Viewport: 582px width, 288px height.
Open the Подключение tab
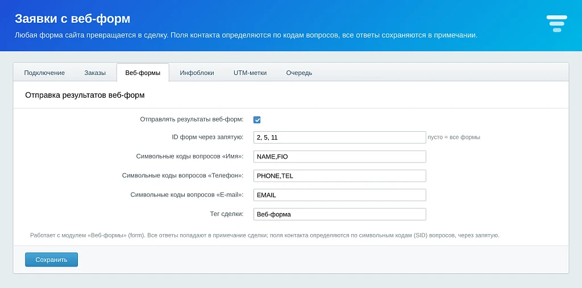44,73
